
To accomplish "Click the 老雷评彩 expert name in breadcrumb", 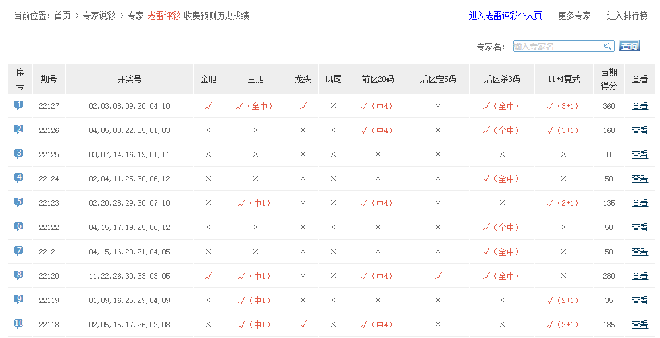I will (x=163, y=16).
